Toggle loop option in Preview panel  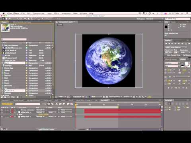[186, 43]
